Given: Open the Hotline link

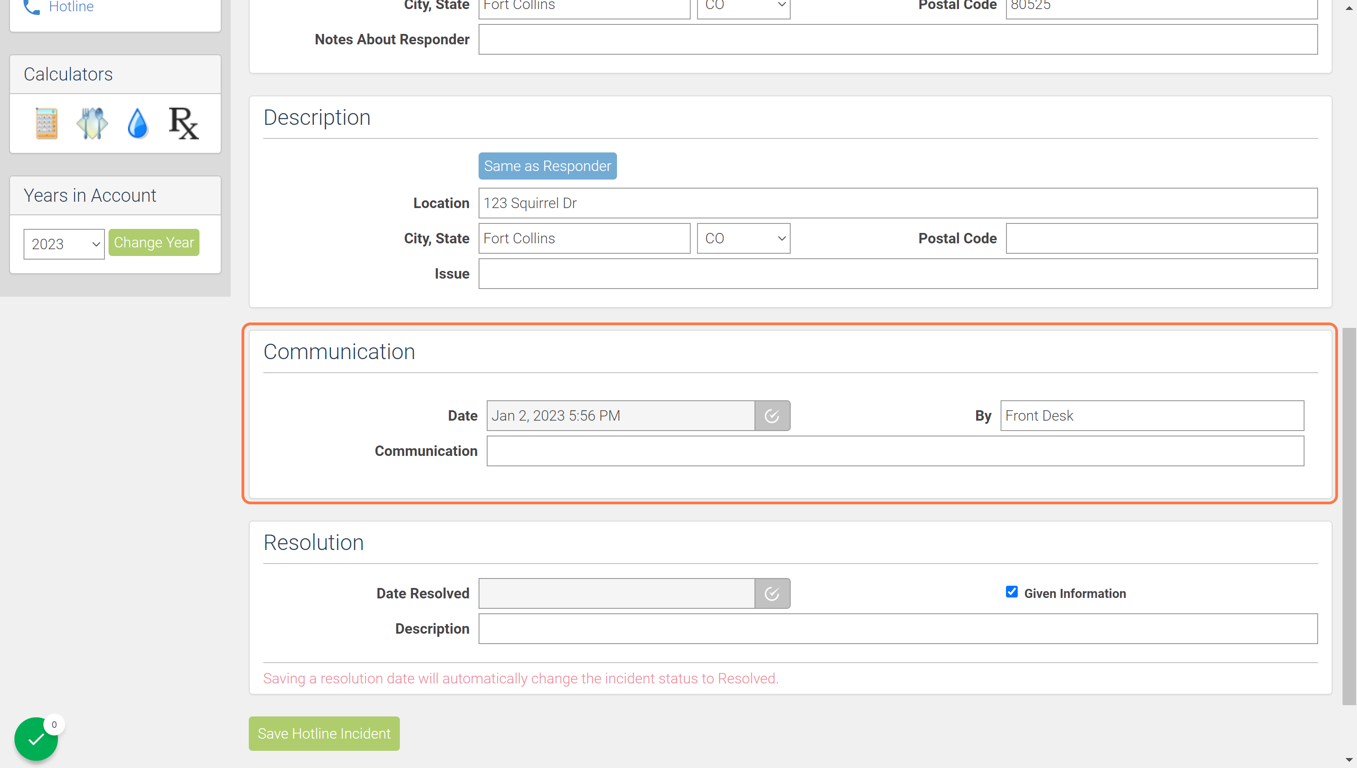Looking at the screenshot, I should pos(71,6).
